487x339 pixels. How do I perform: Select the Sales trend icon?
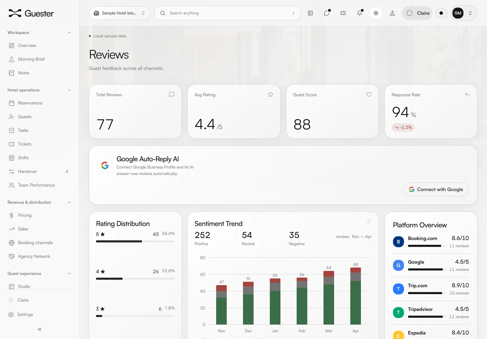(12, 229)
